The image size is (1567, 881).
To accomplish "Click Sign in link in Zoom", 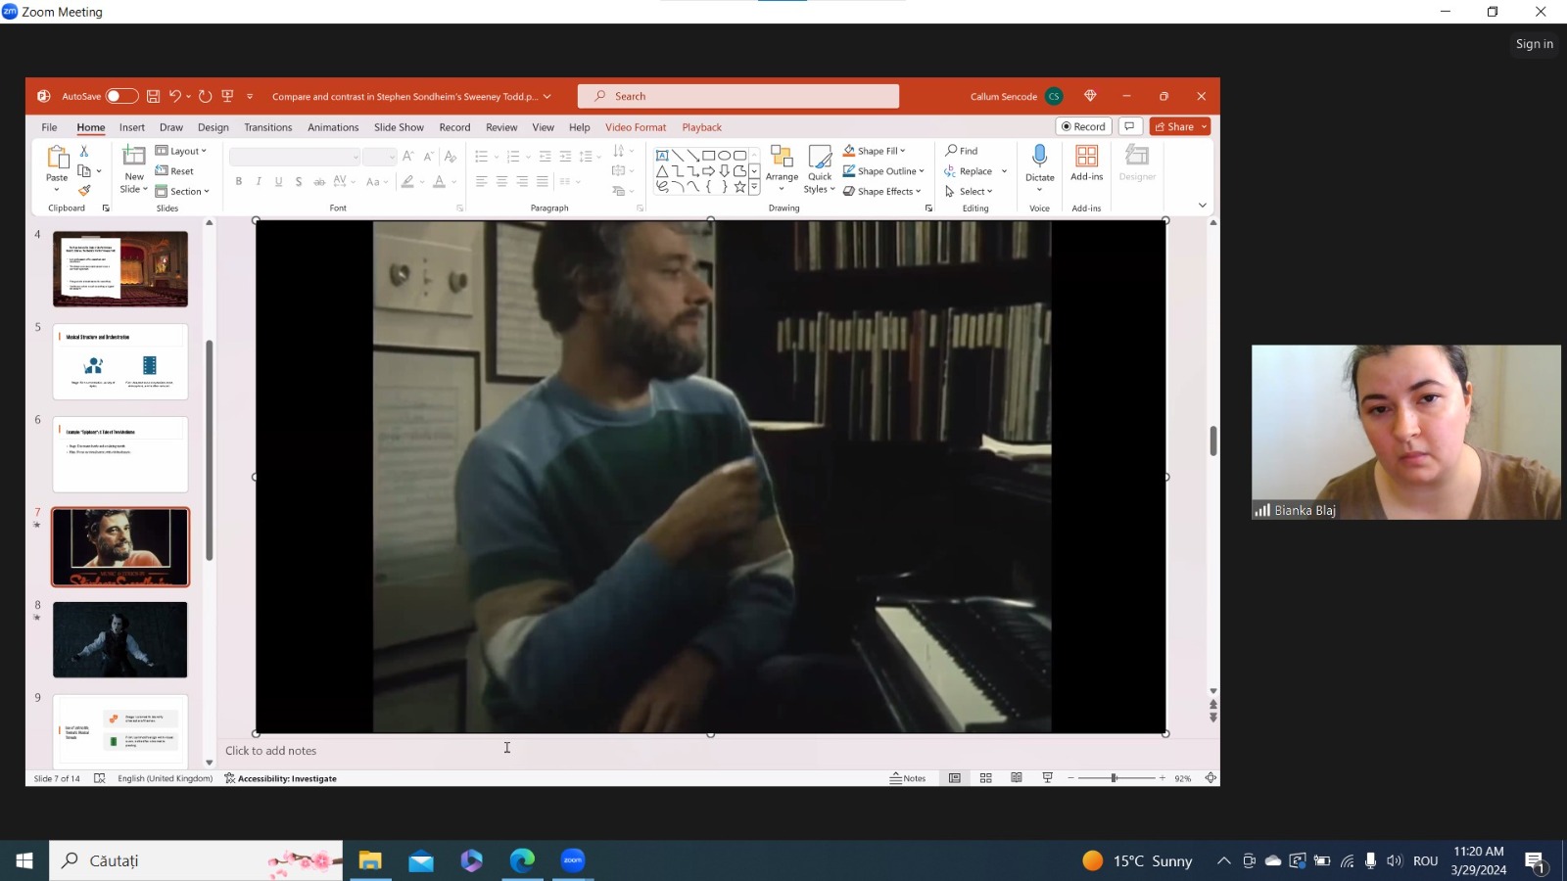I will coord(1534,44).
